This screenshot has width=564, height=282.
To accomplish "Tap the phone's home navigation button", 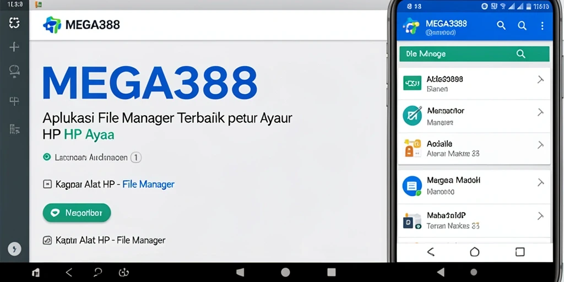I will pyautogui.click(x=475, y=251).
